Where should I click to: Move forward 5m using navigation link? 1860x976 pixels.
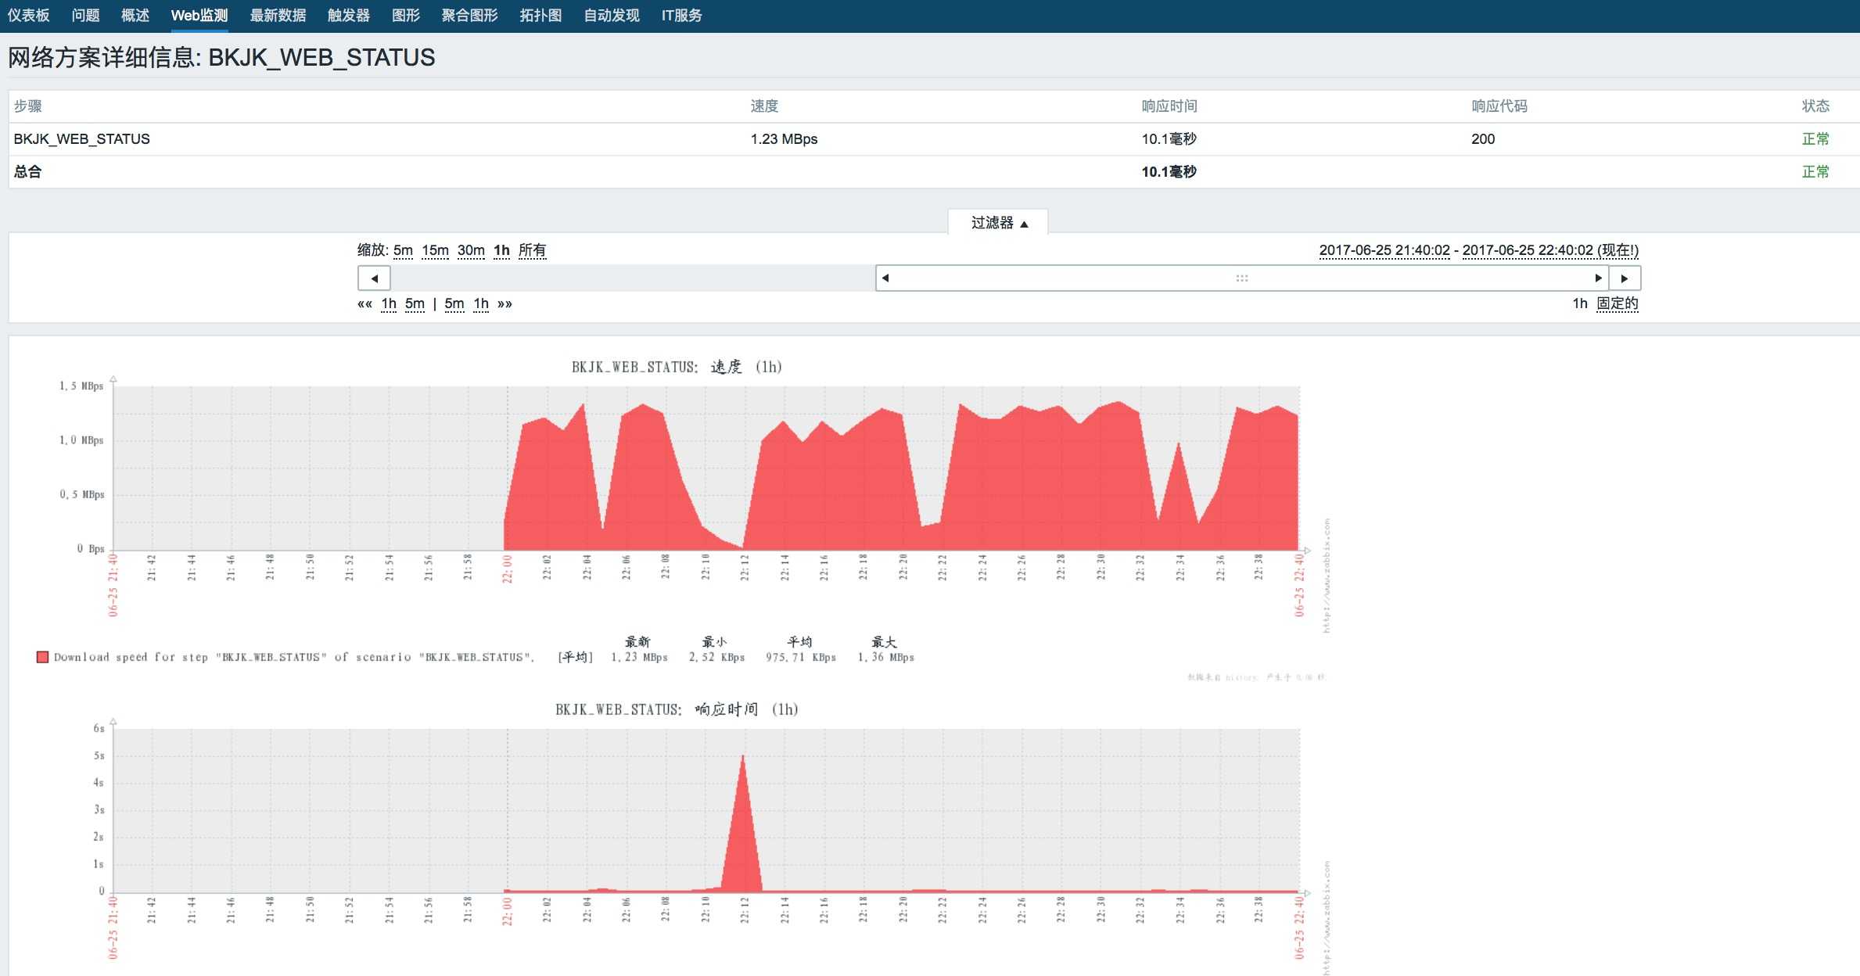(454, 303)
